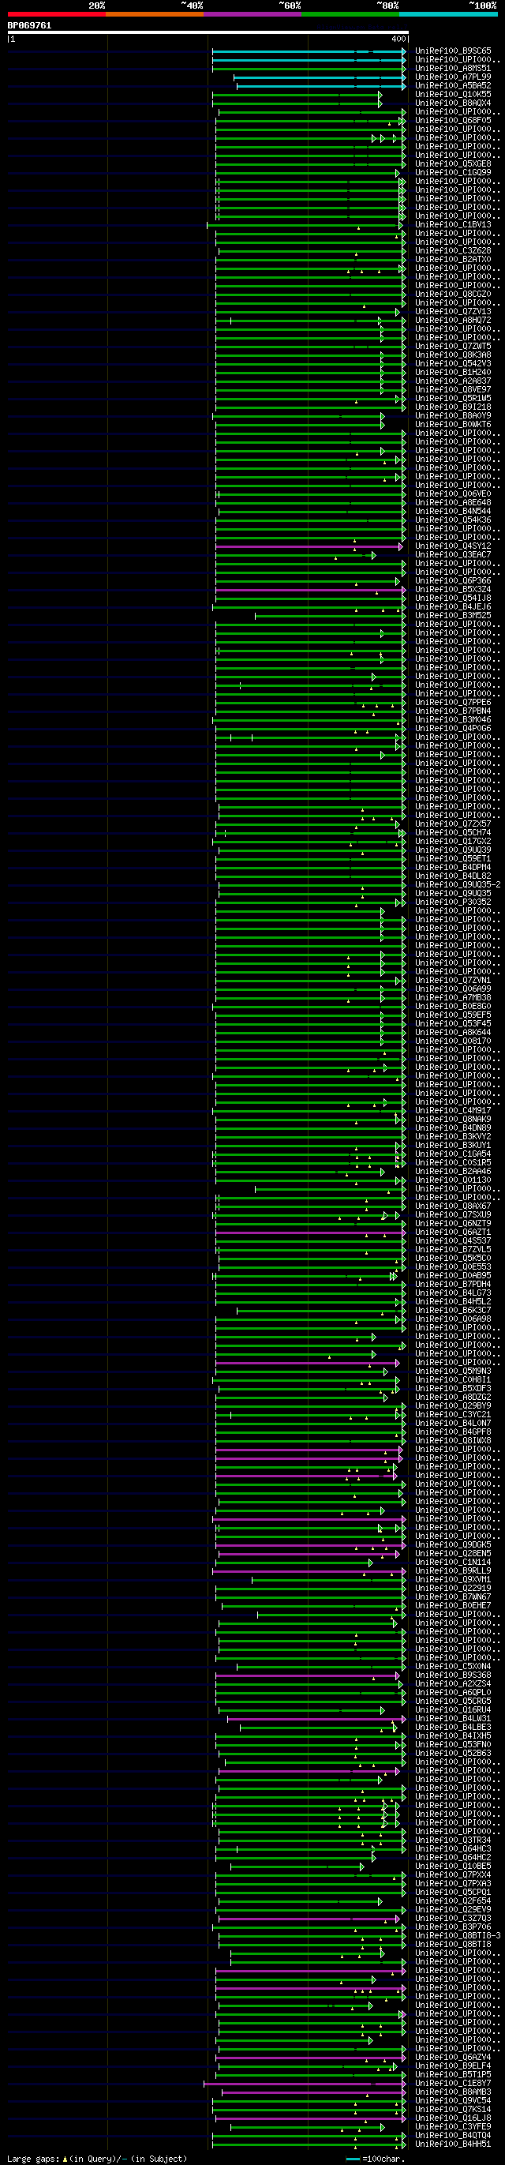
Task: Click the UniRef100_Q4SY12 label
Action: [453, 546]
